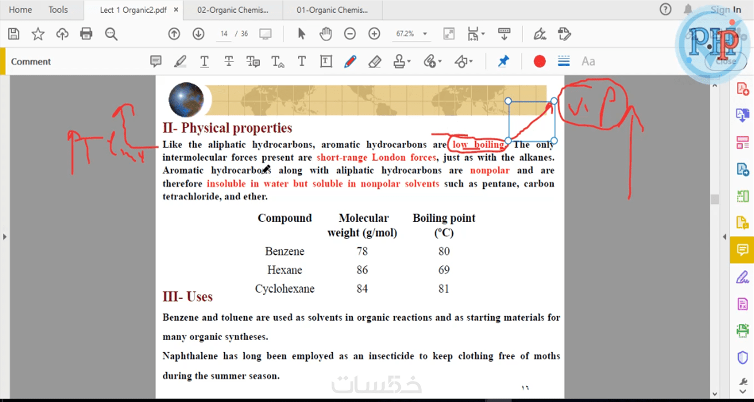754x402 pixels.
Task: Open the Help question mark menu
Action: coord(665,9)
